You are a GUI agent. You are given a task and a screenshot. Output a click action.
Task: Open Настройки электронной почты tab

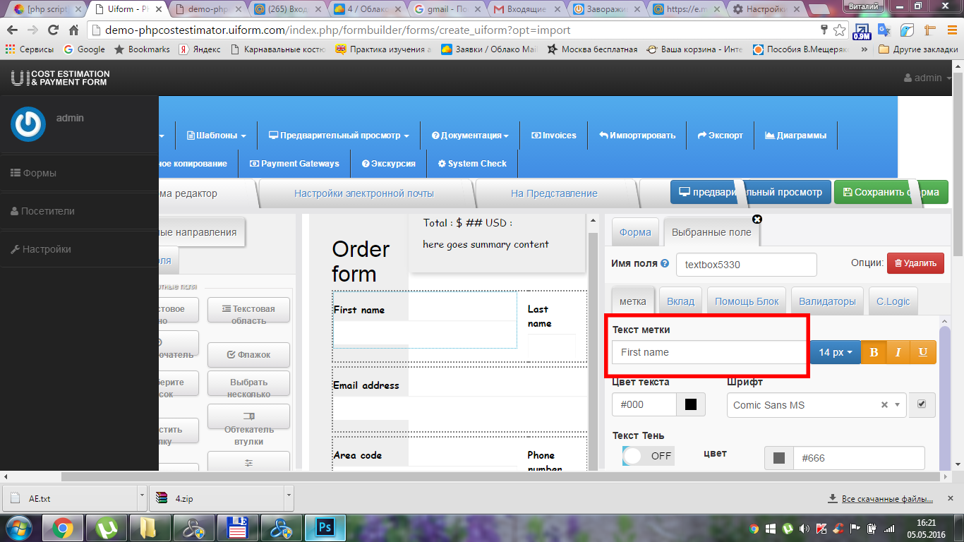364,193
